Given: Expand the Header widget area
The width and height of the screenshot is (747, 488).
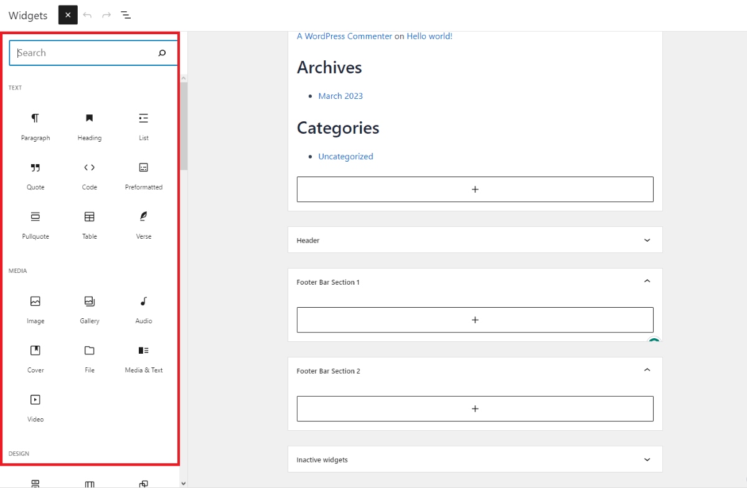Looking at the screenshot, I should [647, 239].
